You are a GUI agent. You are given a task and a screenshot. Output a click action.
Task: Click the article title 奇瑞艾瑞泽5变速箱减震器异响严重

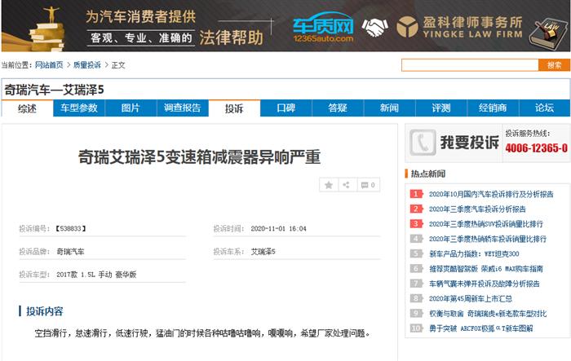click(199, 157)
